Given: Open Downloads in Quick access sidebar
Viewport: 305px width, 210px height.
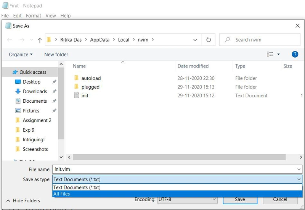Looking at the screenshot, I should click(35, 91).
